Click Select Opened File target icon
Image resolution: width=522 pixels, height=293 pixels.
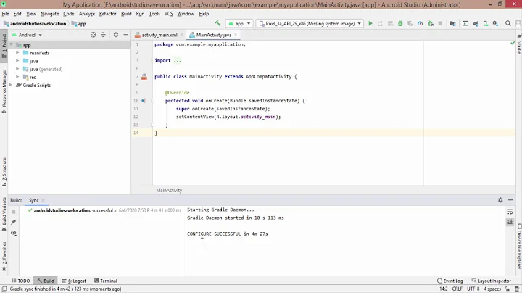[94, 35]
